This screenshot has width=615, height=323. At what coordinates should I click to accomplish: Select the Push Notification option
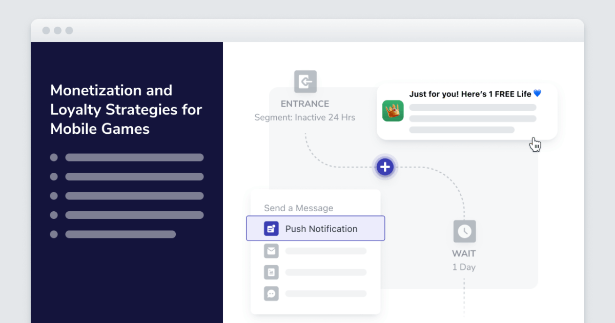[321, 229]
